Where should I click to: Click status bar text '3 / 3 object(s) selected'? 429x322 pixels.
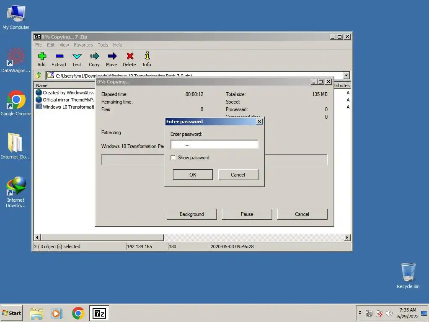(x=57, y=247)
